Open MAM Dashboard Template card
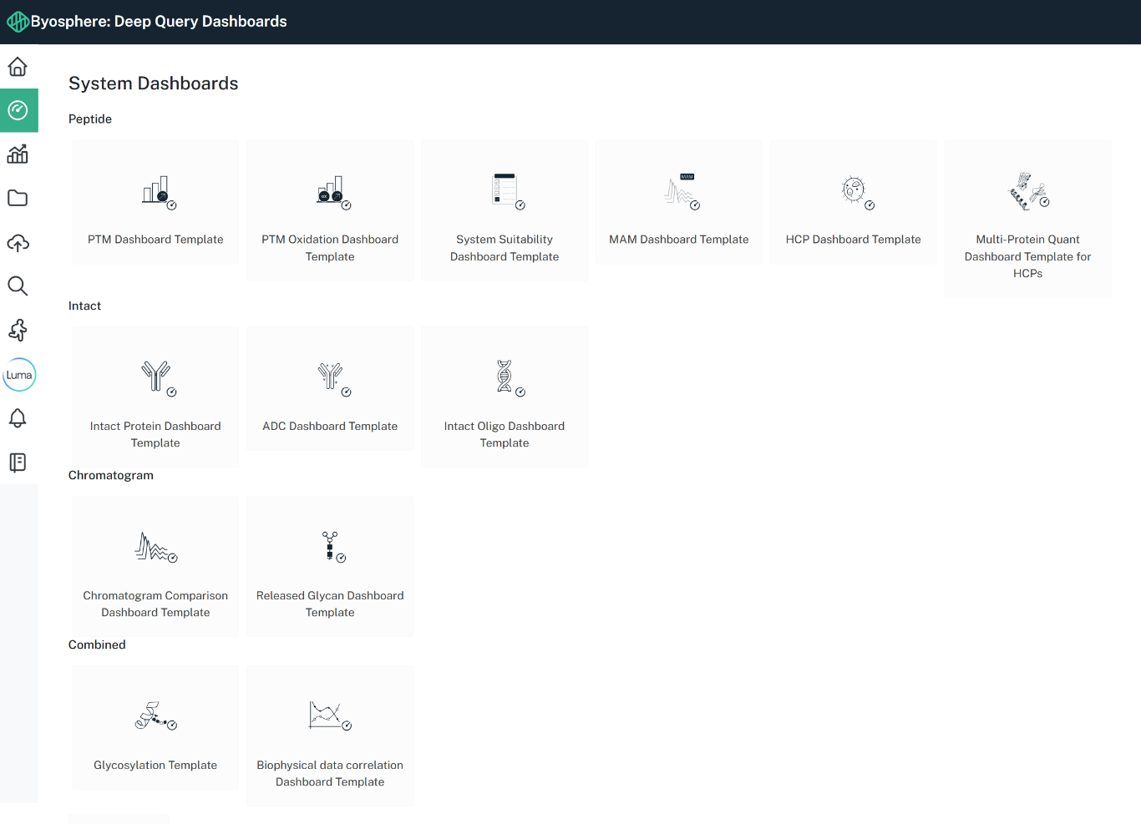The width and height of the screenshot is (1141, 824). (679, 202)
